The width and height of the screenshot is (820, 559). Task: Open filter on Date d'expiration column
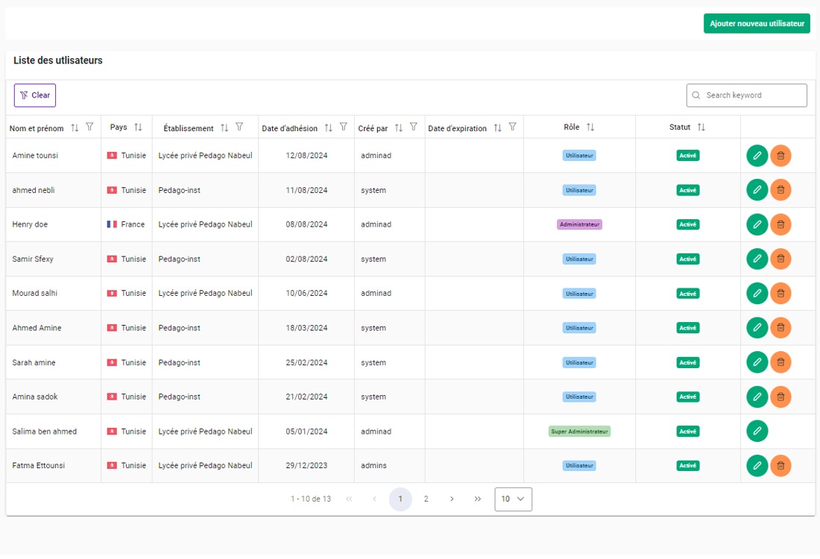512,127
